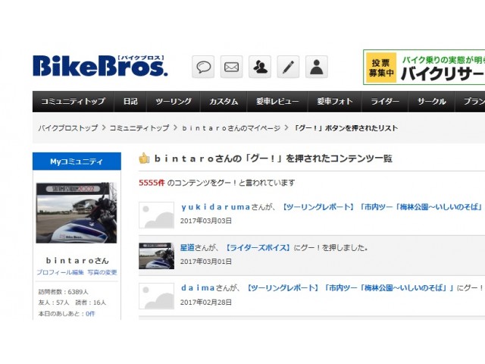This screenshot has width=485, height=364.
Task: Click the バイクブロストップ breadcrumb link
Action: [67, 128]
